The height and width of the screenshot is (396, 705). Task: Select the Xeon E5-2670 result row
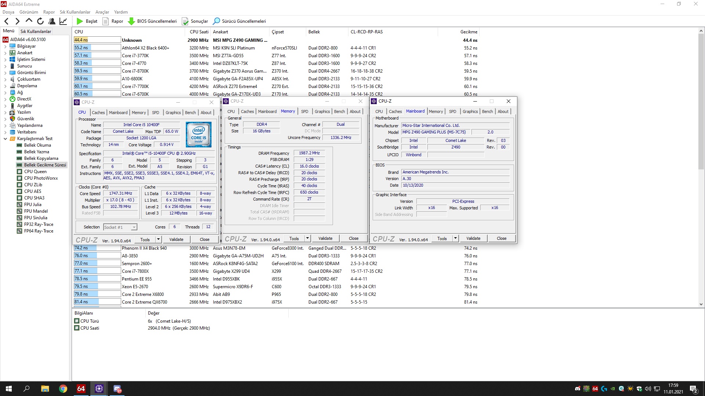[275, 287]
